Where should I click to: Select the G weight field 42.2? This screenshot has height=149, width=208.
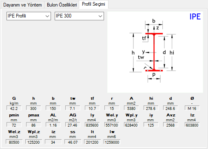point(14,108)
